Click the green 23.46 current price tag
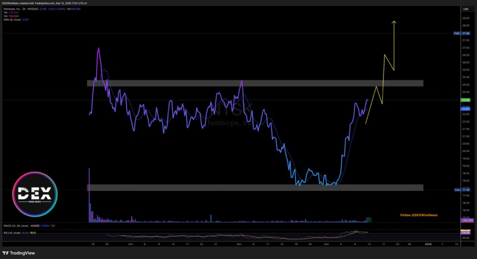The image size is (477, 259). pos(466,100)
